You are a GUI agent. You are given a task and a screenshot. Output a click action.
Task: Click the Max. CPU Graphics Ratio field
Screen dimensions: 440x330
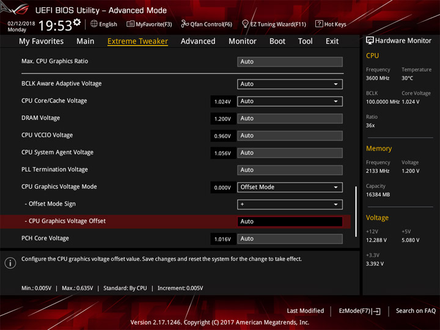290,62
